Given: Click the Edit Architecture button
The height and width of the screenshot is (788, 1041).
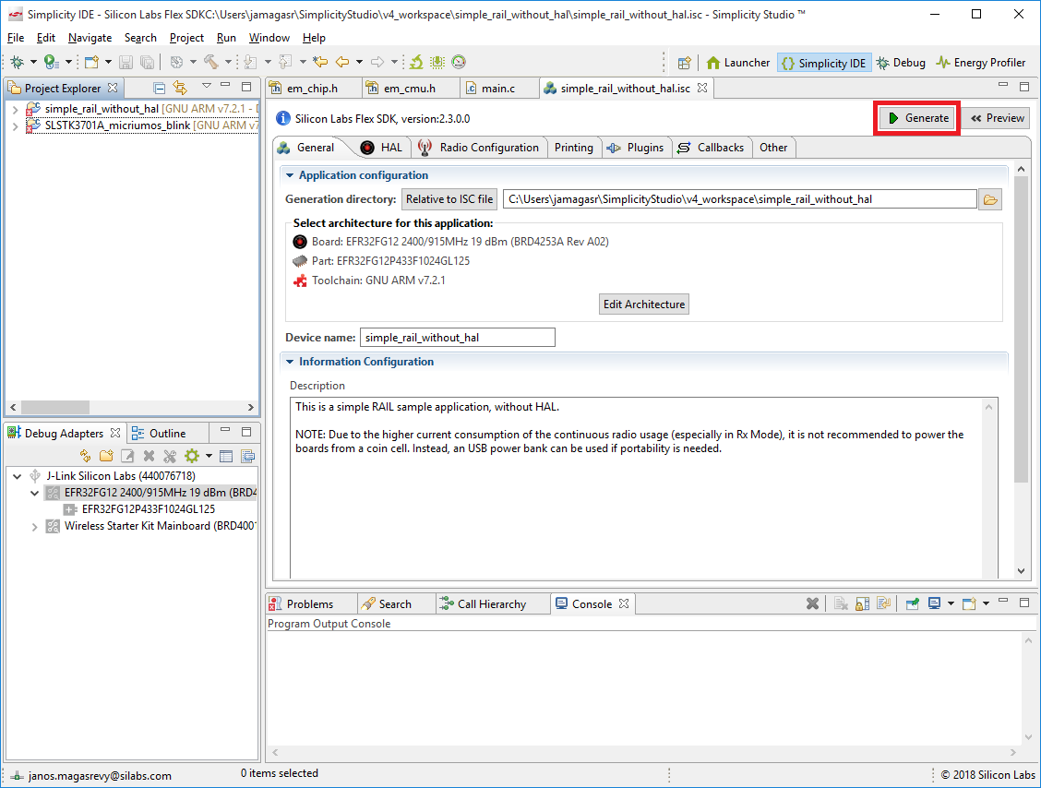Looking at the screenshot, I should (x=644, y=304).
